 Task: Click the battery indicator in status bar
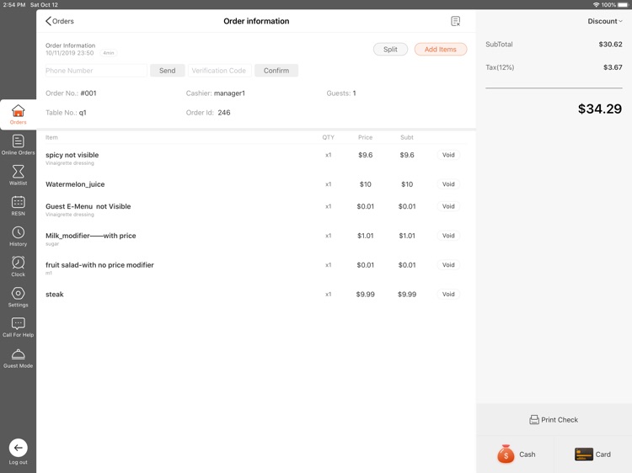623,5
